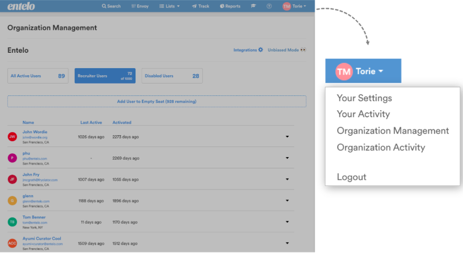Expand the phu row dropdown arrow

(x=287, y=158)
